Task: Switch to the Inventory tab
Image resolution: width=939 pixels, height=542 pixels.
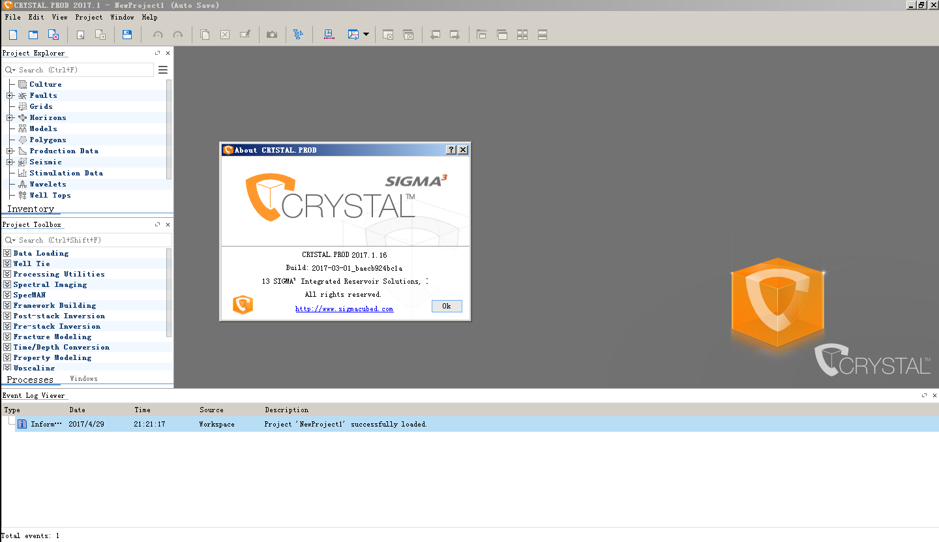Action: point(30,209)
